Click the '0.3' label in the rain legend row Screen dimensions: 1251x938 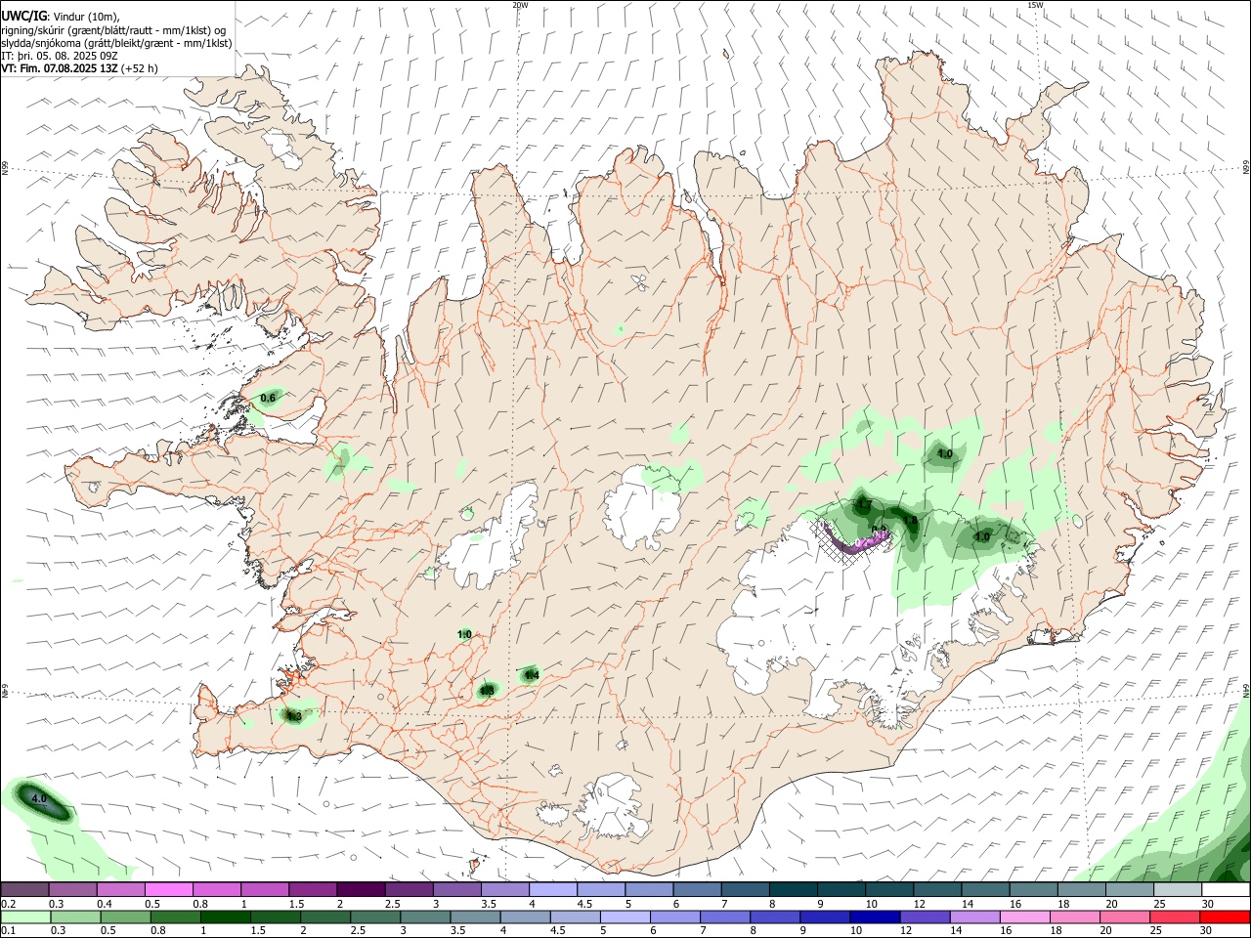tap(57, 930)
